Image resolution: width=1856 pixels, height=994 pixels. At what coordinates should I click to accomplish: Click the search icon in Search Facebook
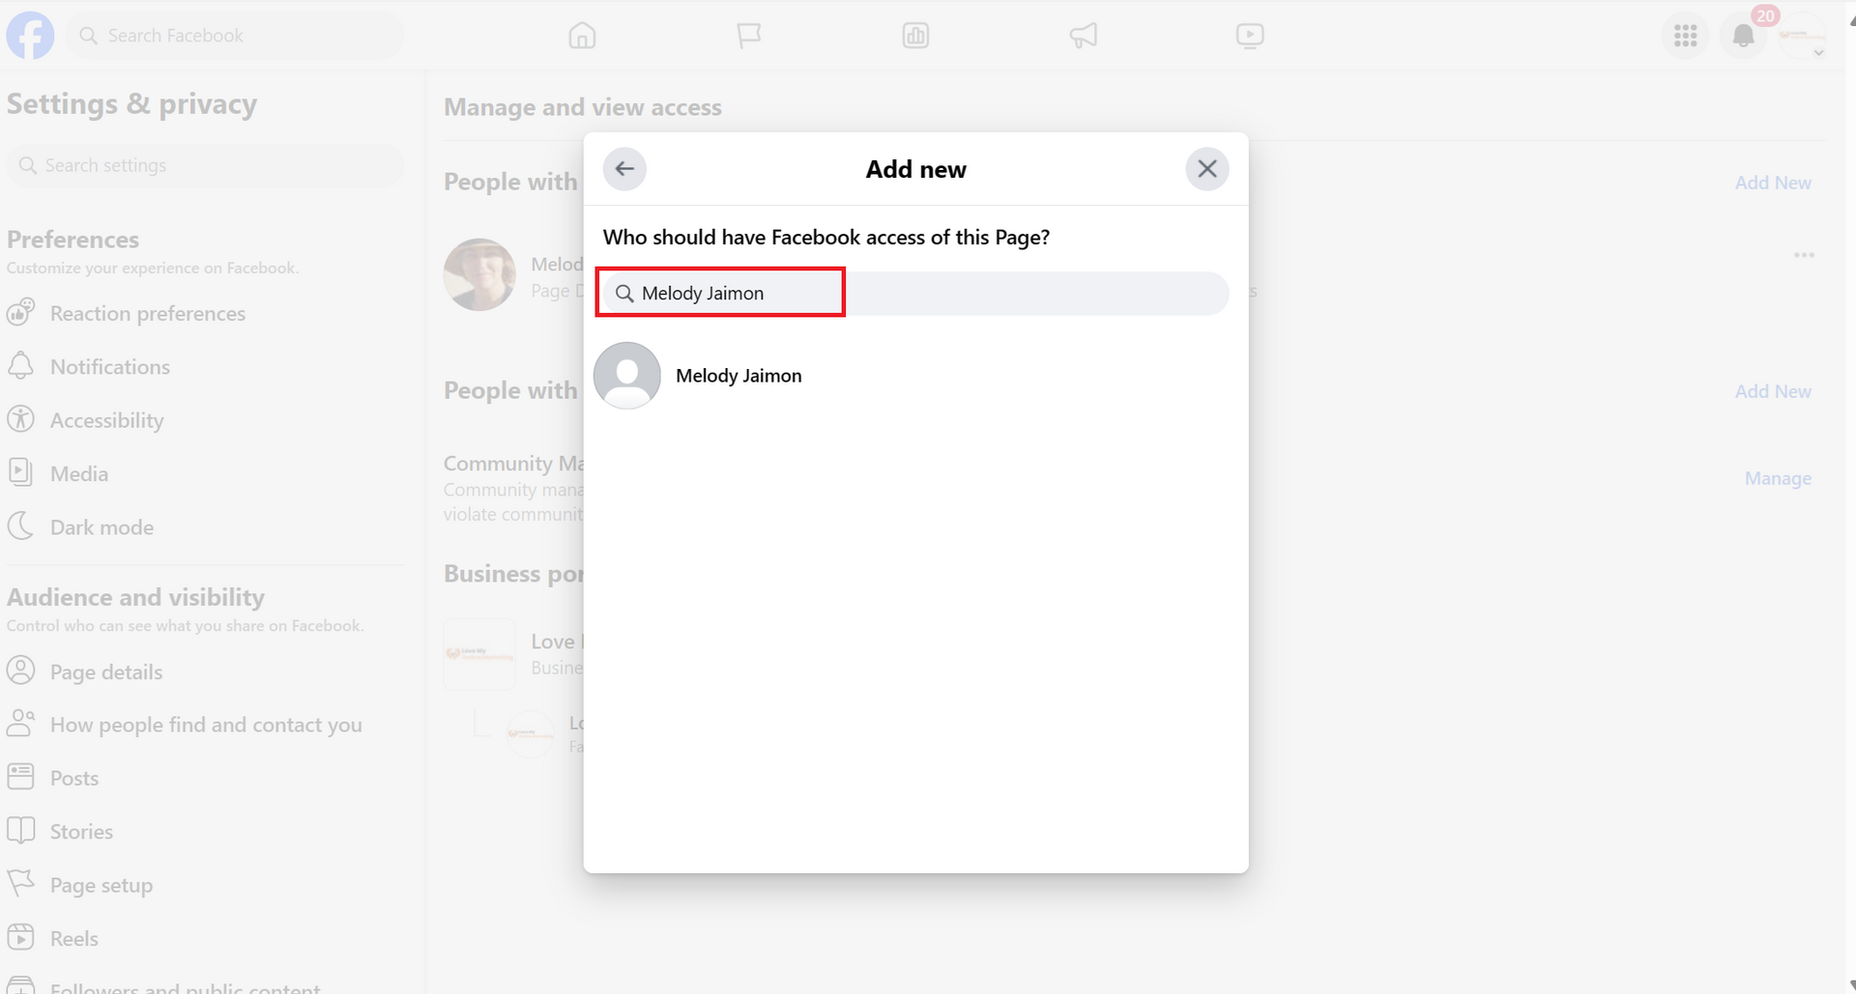coord(88,36)
